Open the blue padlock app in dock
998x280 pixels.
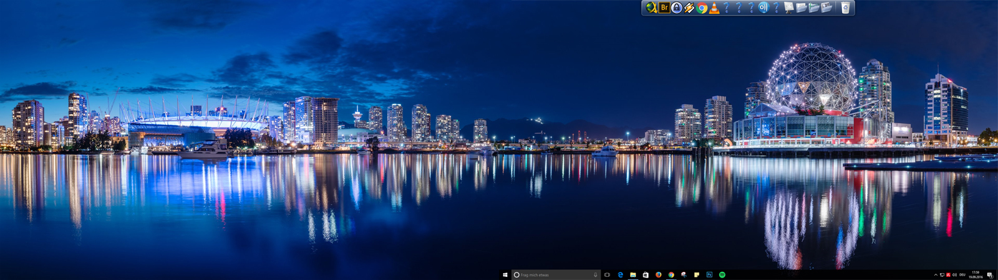coord(677,7)
